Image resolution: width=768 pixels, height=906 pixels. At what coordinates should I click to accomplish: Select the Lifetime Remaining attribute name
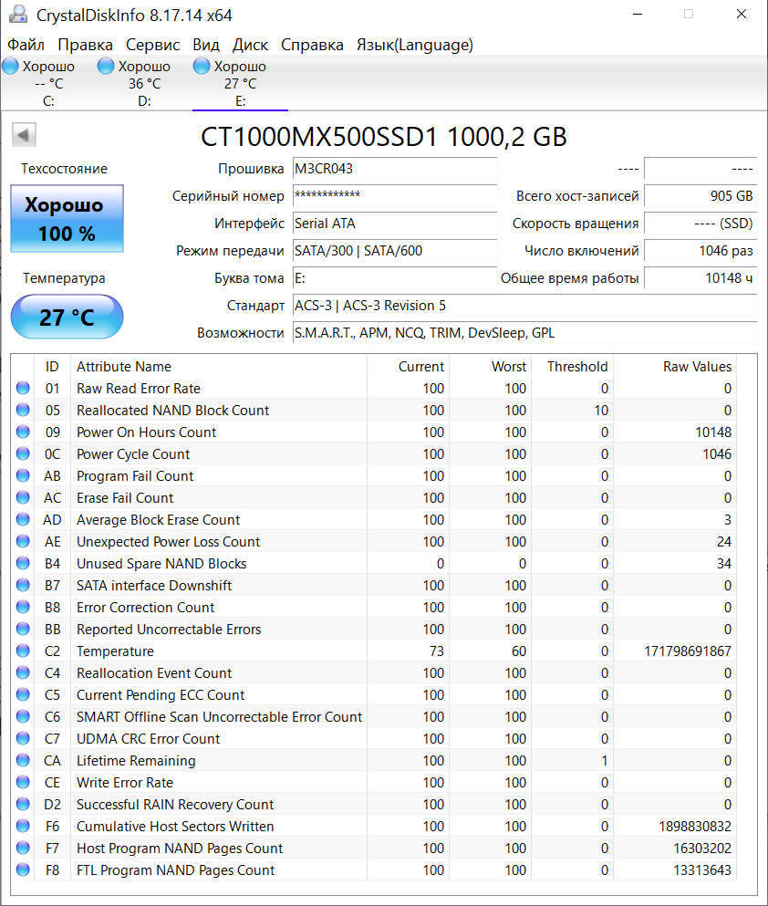click(x=136, y=760)
